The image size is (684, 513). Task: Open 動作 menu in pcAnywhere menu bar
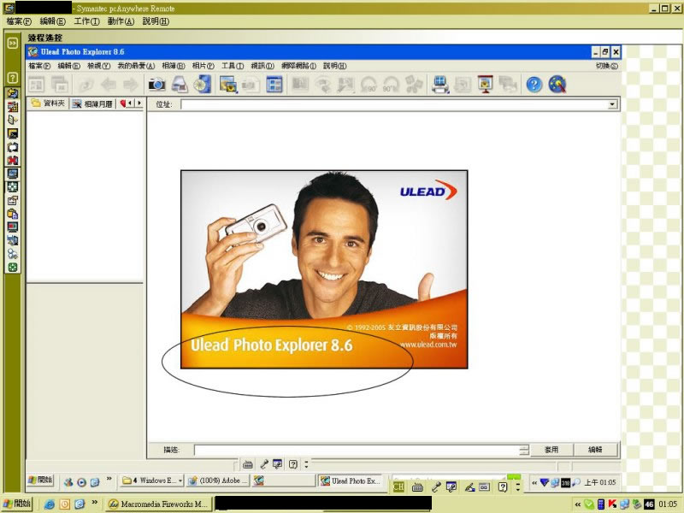coord(121,21)
